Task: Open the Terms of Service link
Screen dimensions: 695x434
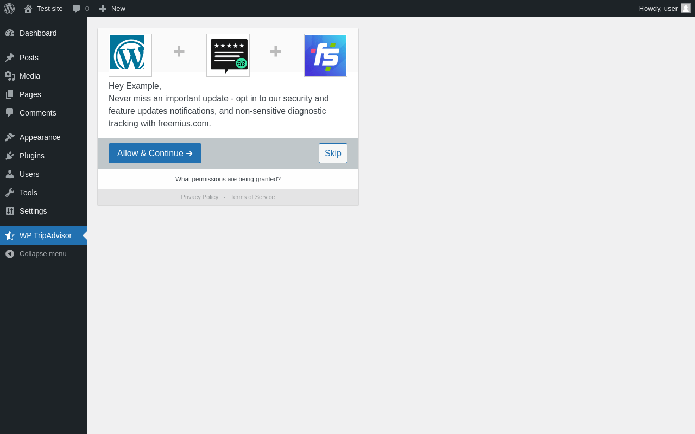Action: pos(252,197)
